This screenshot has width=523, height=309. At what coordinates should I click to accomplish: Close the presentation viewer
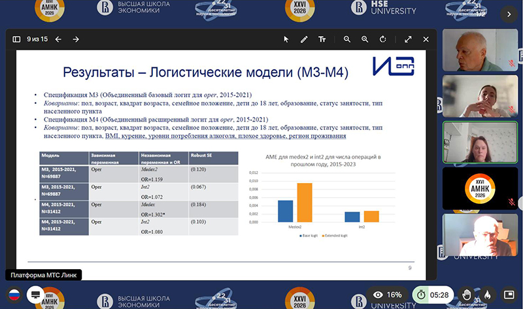pos(426,39)
